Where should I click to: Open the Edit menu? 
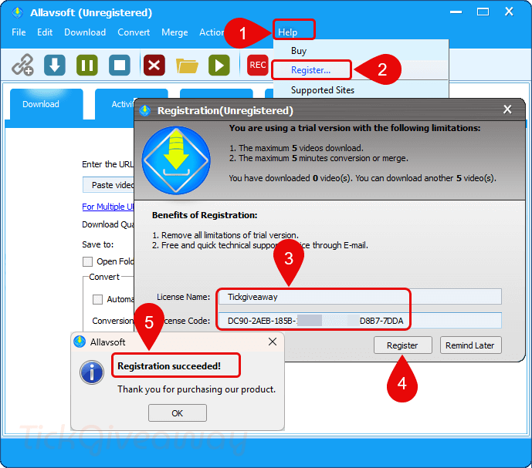pyautogui.click(x=45, y=32)
